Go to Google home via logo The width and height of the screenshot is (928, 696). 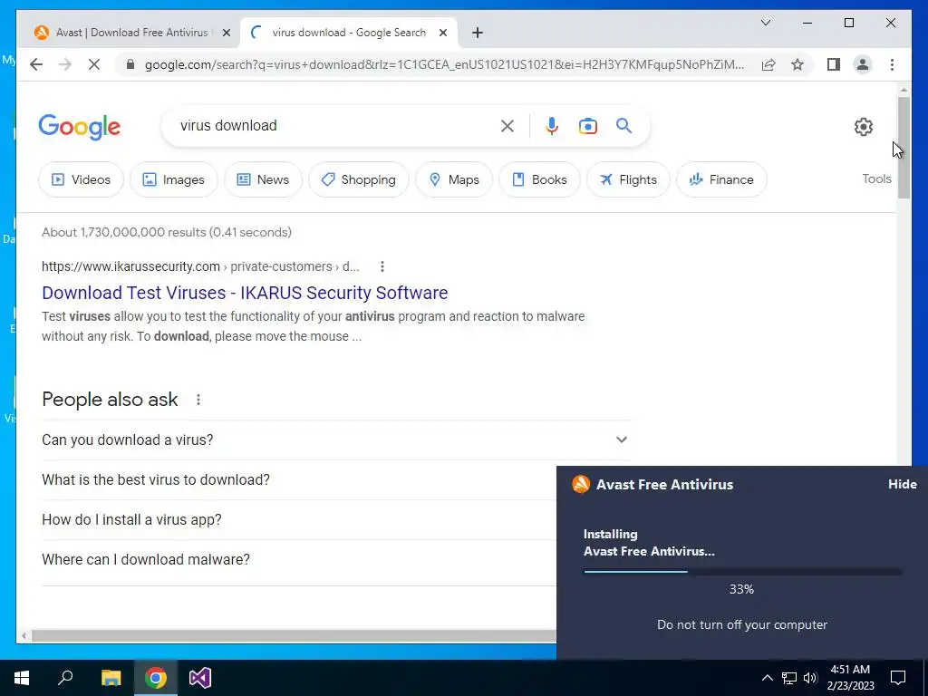(x=80, y=127)
